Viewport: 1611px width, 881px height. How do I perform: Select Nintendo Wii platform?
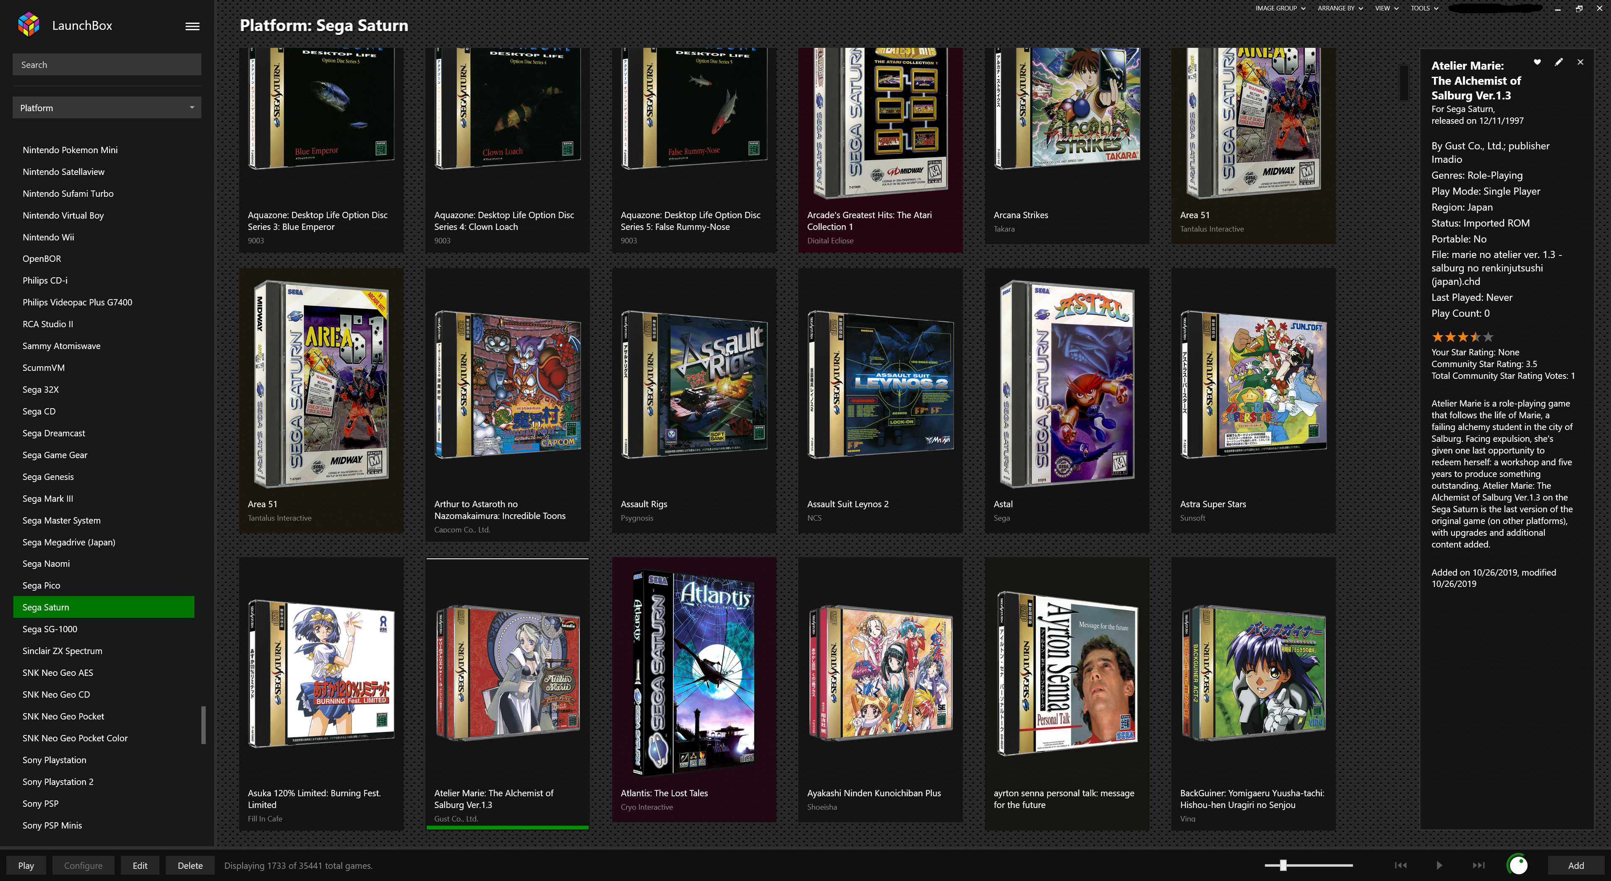[48, 237]
